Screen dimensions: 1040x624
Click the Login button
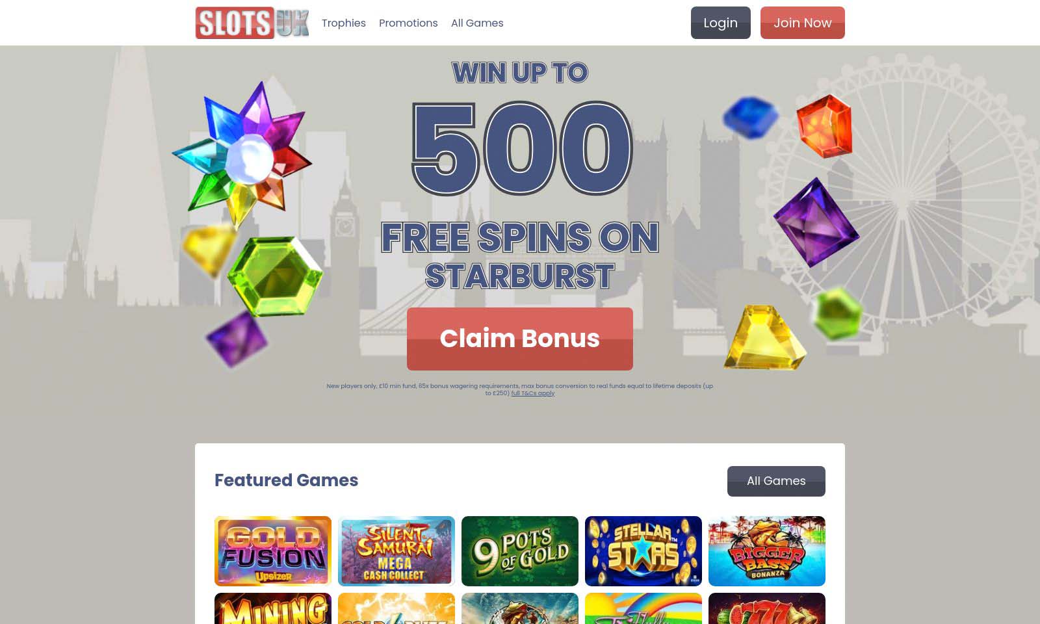tap(720, 23)
